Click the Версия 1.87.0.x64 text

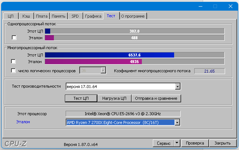81,144
